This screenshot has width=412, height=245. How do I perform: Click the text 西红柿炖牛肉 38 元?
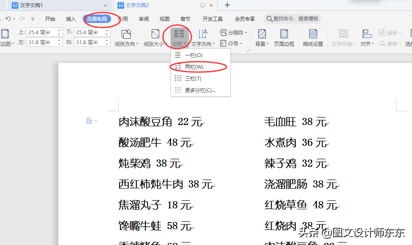(x=166, y=184)
